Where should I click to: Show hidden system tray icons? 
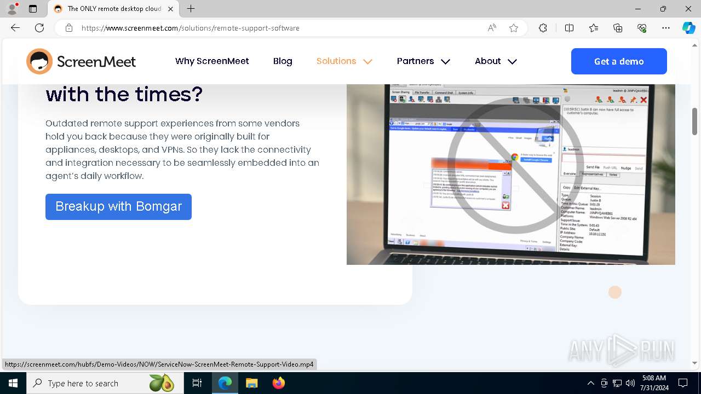(x=590, y=383)
